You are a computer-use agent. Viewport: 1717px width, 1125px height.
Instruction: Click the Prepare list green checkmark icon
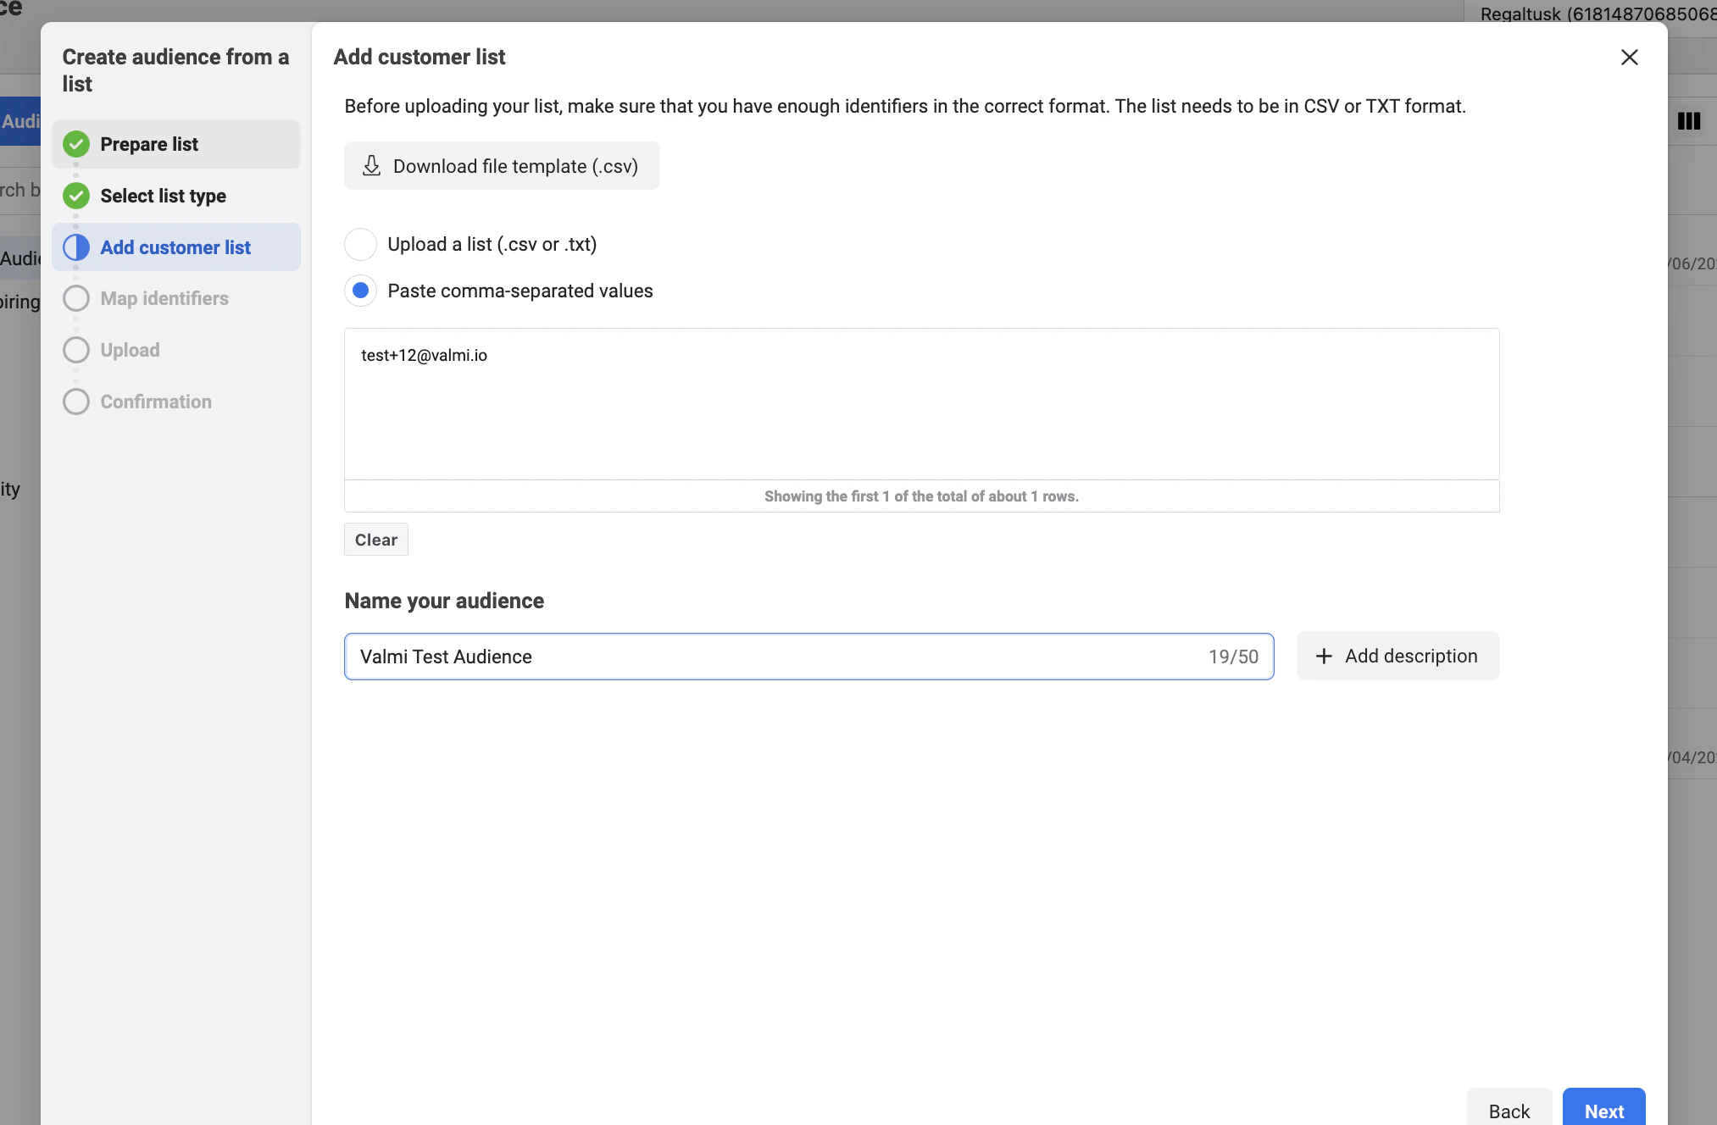click(76, 144)
